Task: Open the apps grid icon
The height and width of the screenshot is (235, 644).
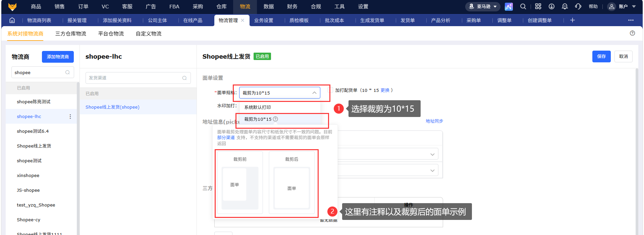Action: [538, 6]
